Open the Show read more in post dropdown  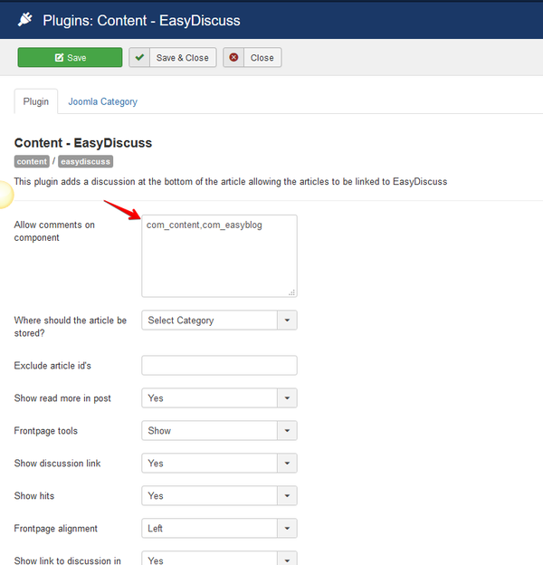[219, 397]
